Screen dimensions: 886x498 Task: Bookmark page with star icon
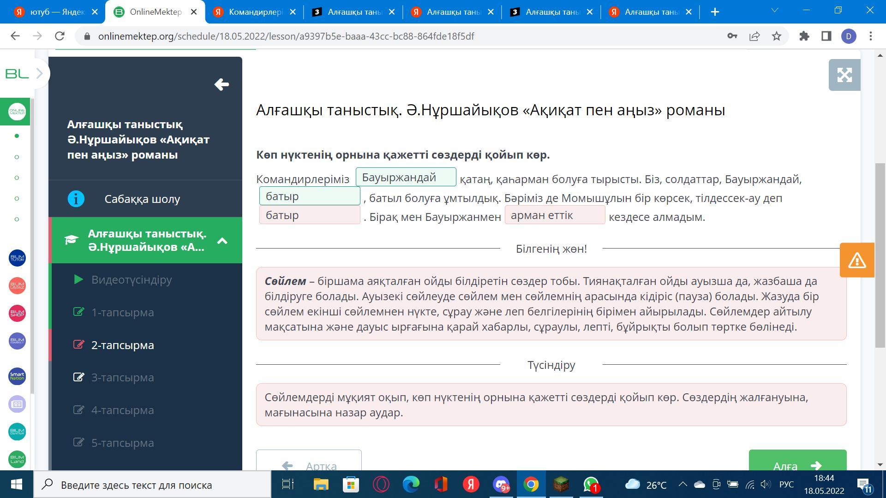click(x=777, y=36)
